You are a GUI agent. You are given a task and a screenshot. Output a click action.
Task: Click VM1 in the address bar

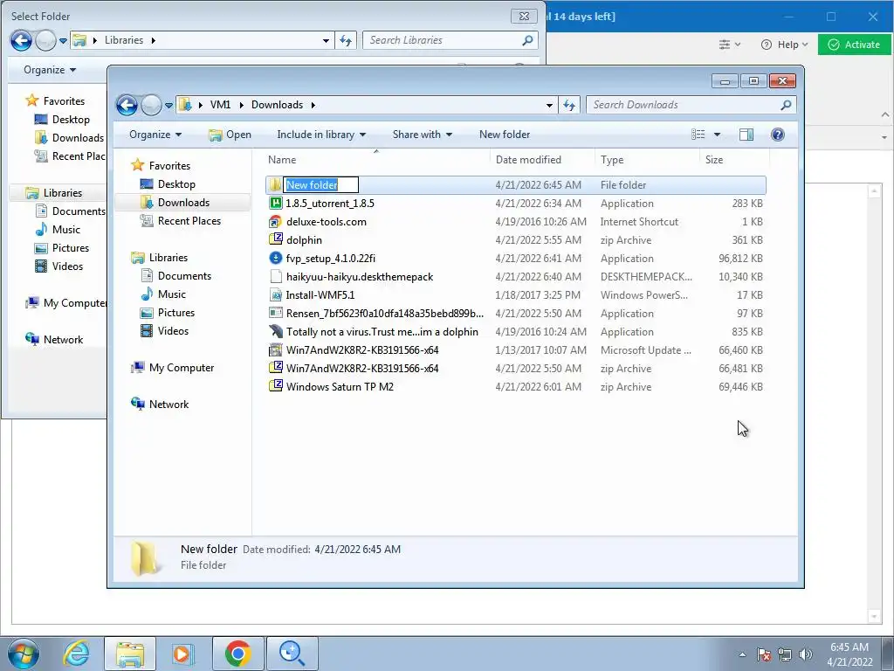coord(221,105)
